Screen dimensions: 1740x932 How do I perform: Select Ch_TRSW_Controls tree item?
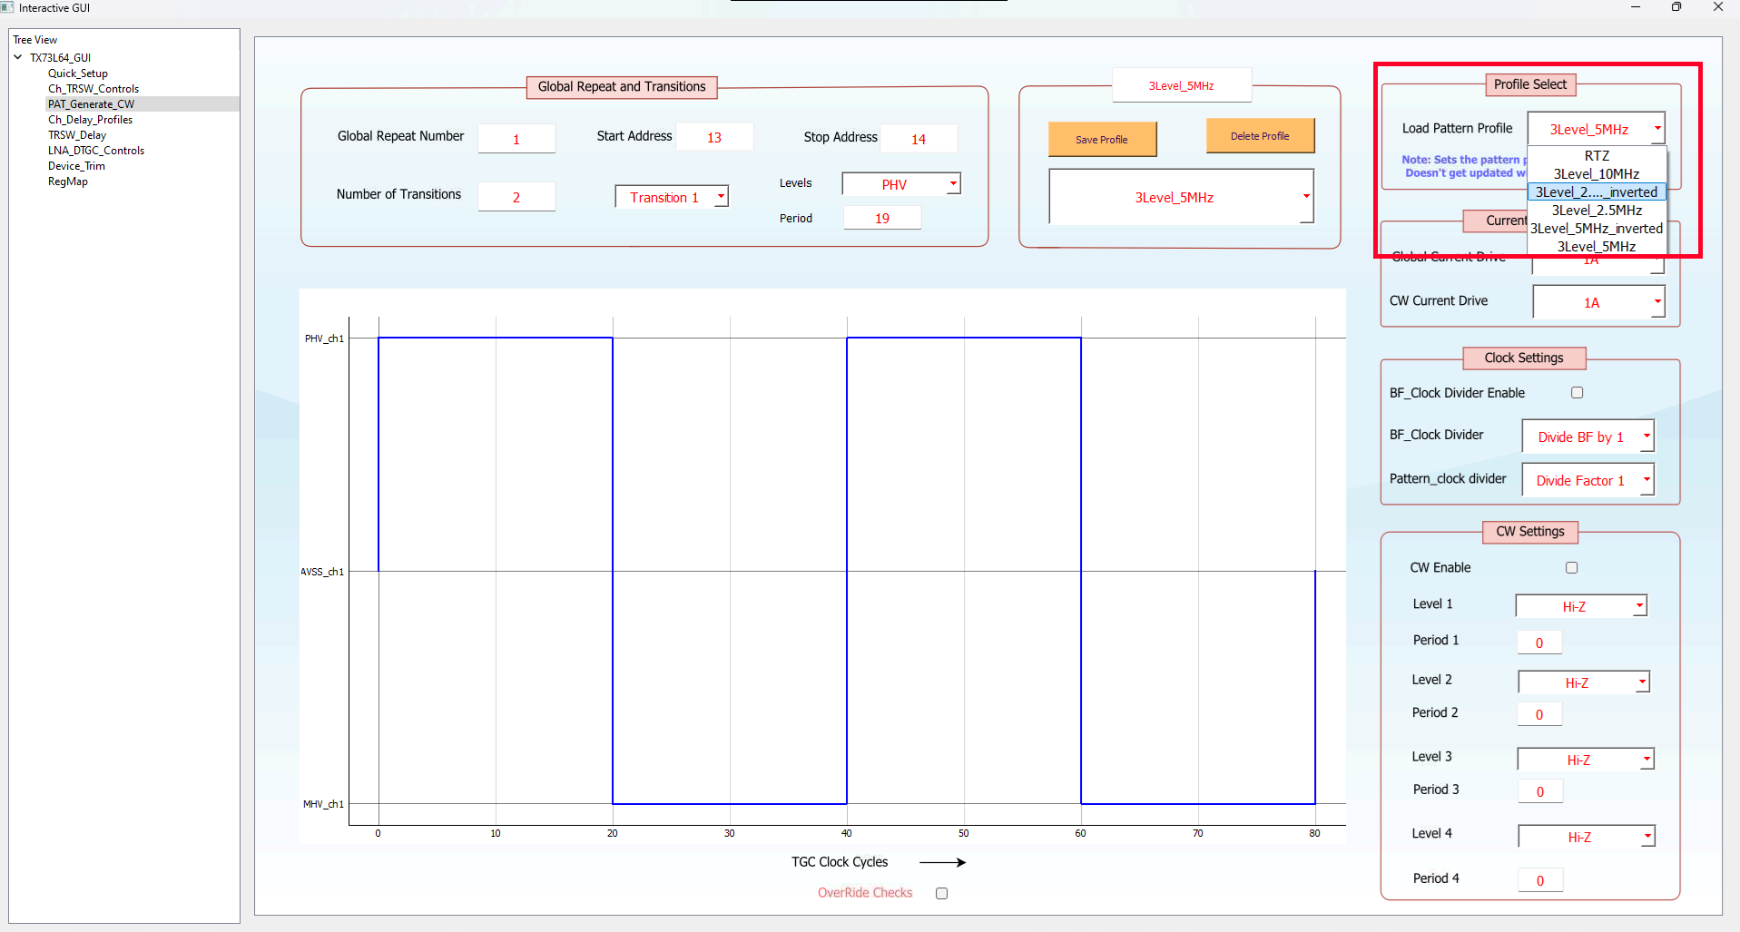tap(93, 89)
